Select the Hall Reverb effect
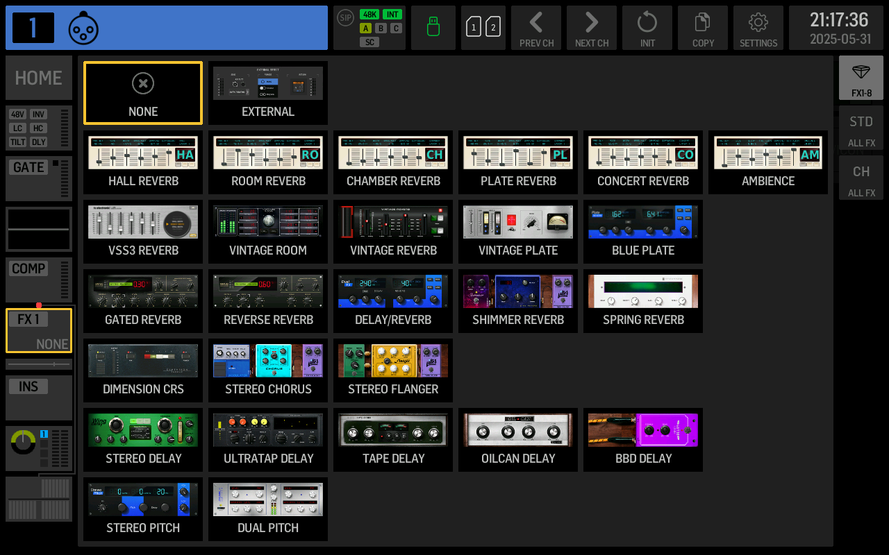Viewport: 889px width, 555px height. click(x=143, y=162)
